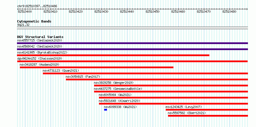
Task: Click ruler position 82510410
Action: click(50, 12)
